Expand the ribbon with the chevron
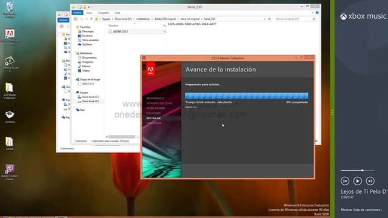 [313, 13]
